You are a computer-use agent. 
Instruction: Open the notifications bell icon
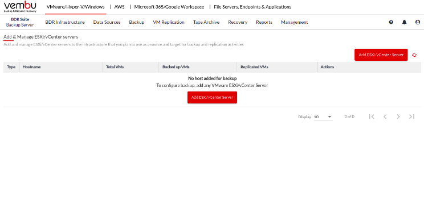(x=404, y=22)
